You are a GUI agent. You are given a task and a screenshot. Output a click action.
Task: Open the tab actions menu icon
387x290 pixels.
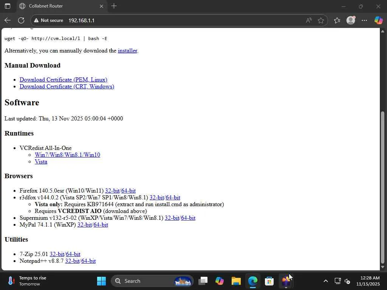point(8,6)
